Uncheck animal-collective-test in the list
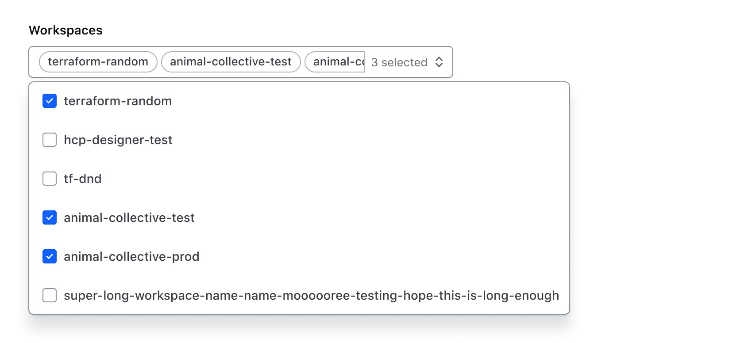This screenshot has height=343, width=740. [49, 217]
